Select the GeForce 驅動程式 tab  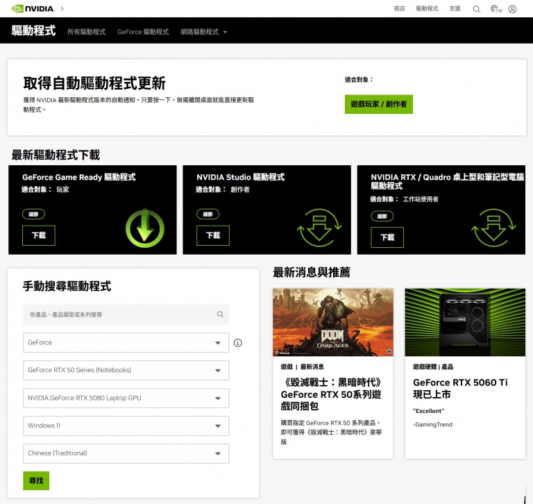tap(143, 32)
